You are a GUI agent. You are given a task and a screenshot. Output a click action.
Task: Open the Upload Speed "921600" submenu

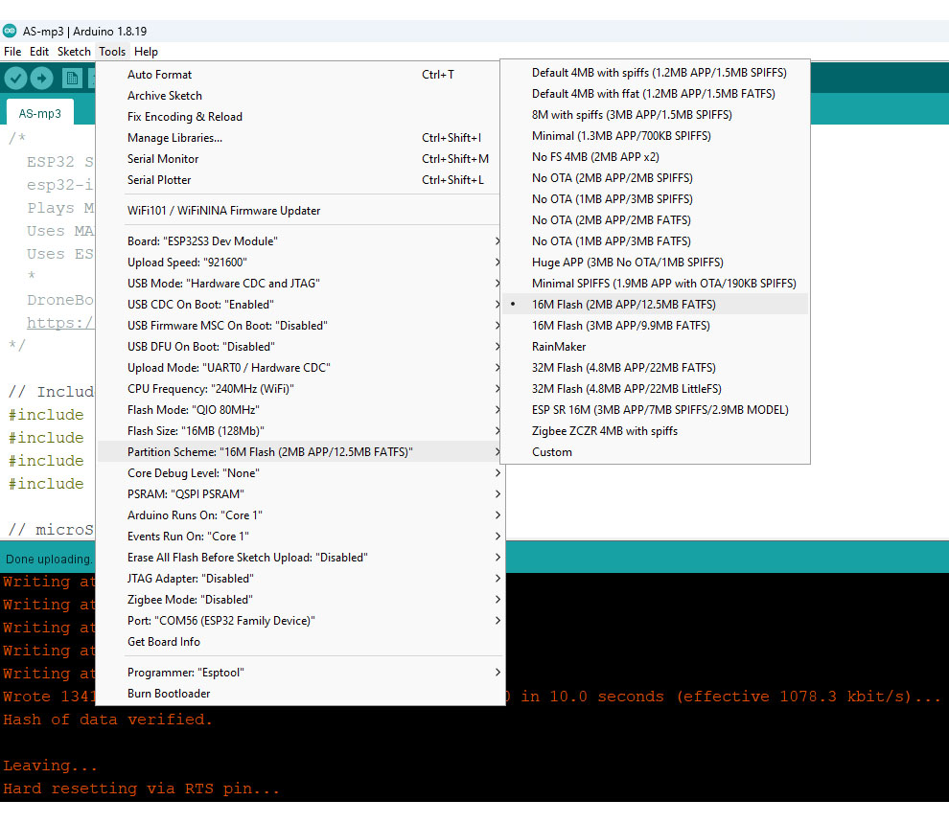click(x=180, y=263)
